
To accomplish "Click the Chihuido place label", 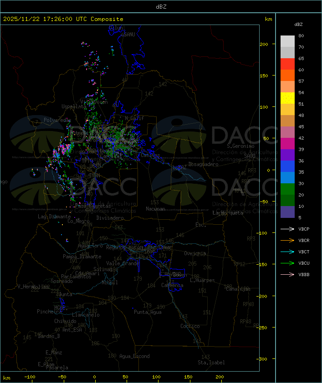I will (65, 321).
